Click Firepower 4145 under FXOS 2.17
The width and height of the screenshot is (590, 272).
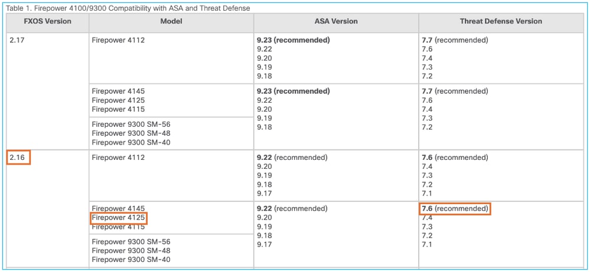pos(118,91)
